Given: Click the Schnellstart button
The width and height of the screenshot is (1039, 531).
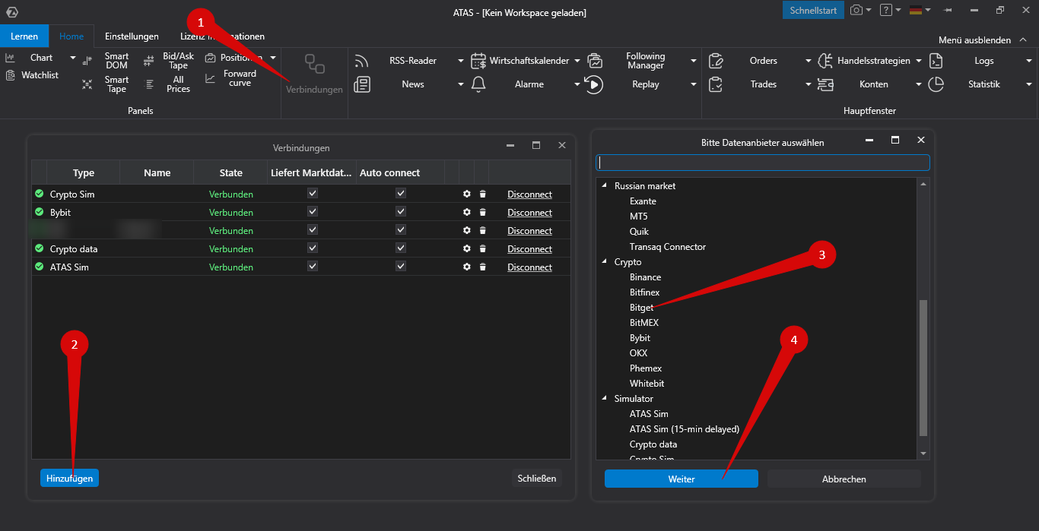Looking at the screenshot, I should (813, 11).
